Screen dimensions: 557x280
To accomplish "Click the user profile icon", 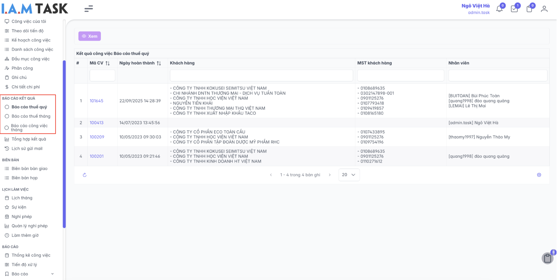I will tap(544, 9).
